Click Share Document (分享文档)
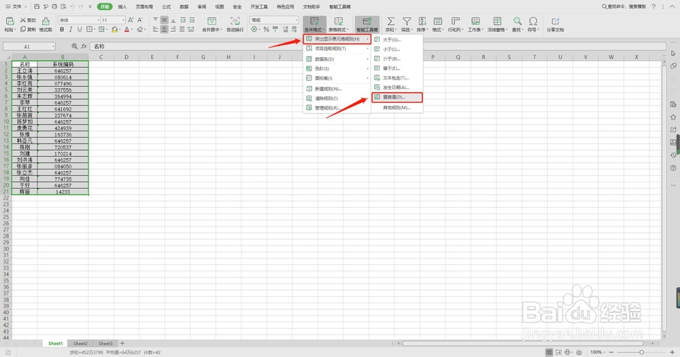The image size is (680, 357). pos(555,24)
